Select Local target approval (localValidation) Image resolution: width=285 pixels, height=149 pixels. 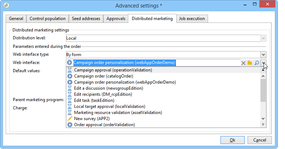pyautogui.click(x=109, y=106)
